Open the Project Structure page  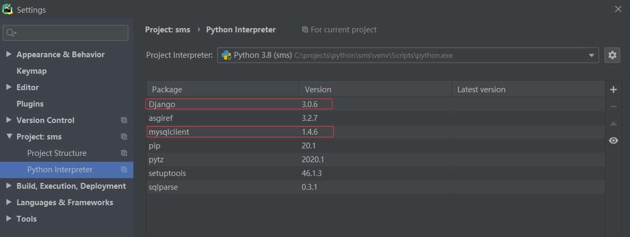click(56, 153)
